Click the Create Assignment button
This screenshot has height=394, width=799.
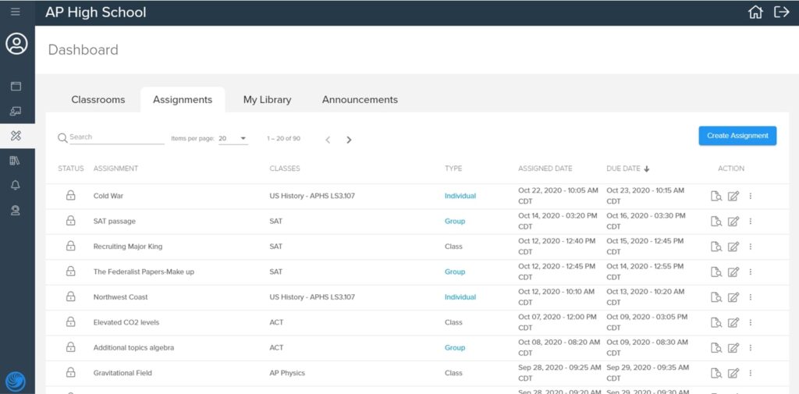(x=737, y=136)
